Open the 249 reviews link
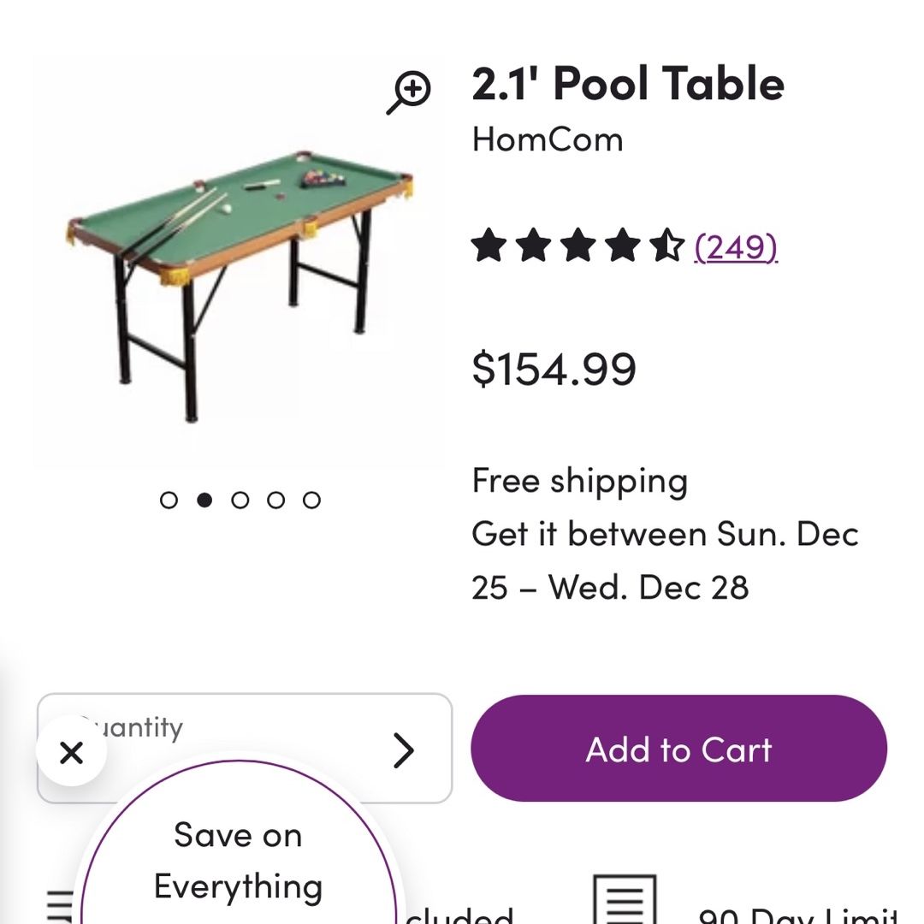 [736, 247]
